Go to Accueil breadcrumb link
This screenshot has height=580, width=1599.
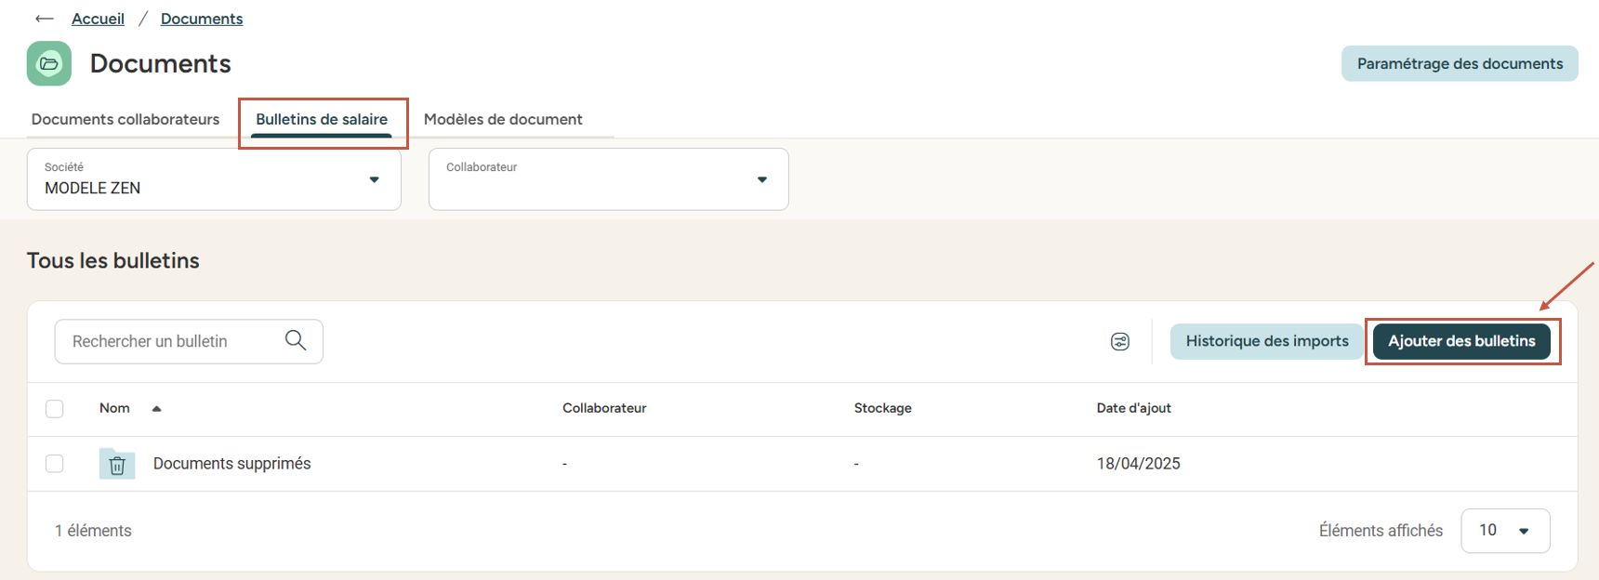(x=98, y=19)
